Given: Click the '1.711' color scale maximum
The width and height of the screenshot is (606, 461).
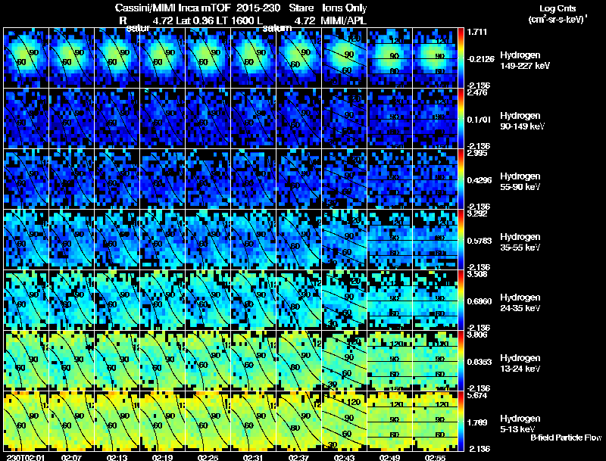Looking at the screenshot, I should [x=477, y=32].
